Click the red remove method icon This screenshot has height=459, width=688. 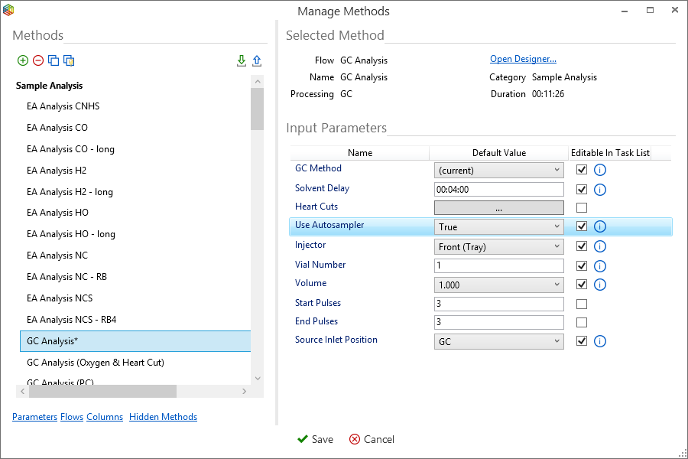[x=38, y=61]
